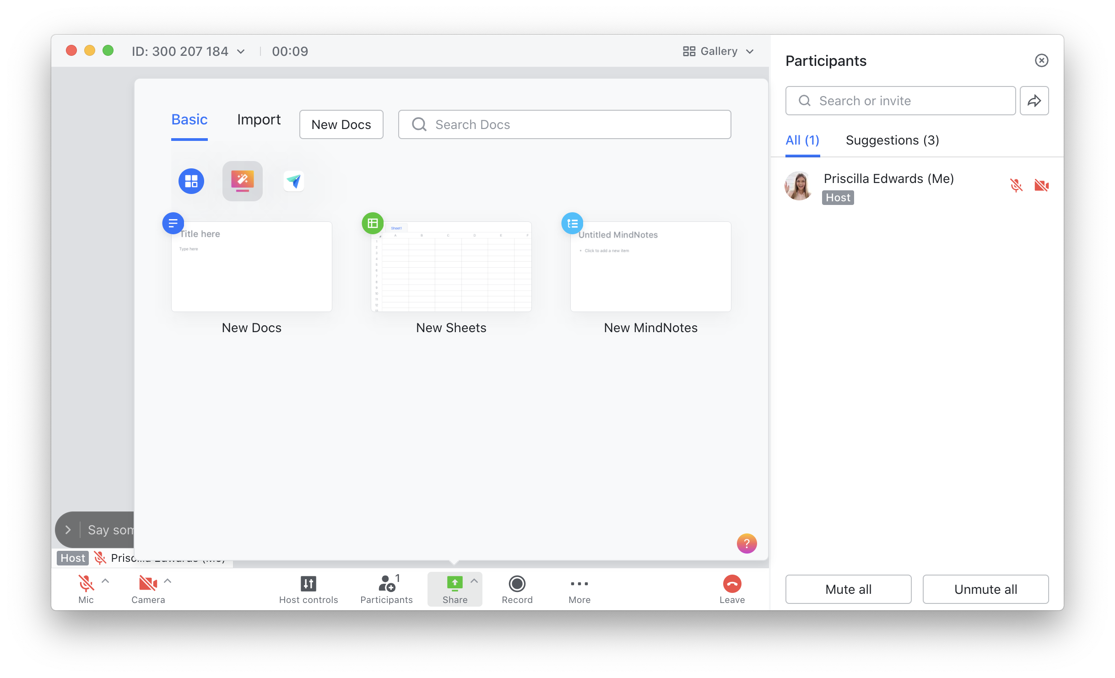The width and height of the screenshot is (1115, 678).
Task: Select the whiteboard share icon
Action: 242,181
